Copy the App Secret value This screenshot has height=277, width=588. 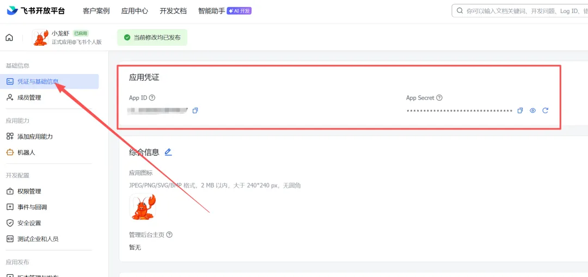pos(520,110)
